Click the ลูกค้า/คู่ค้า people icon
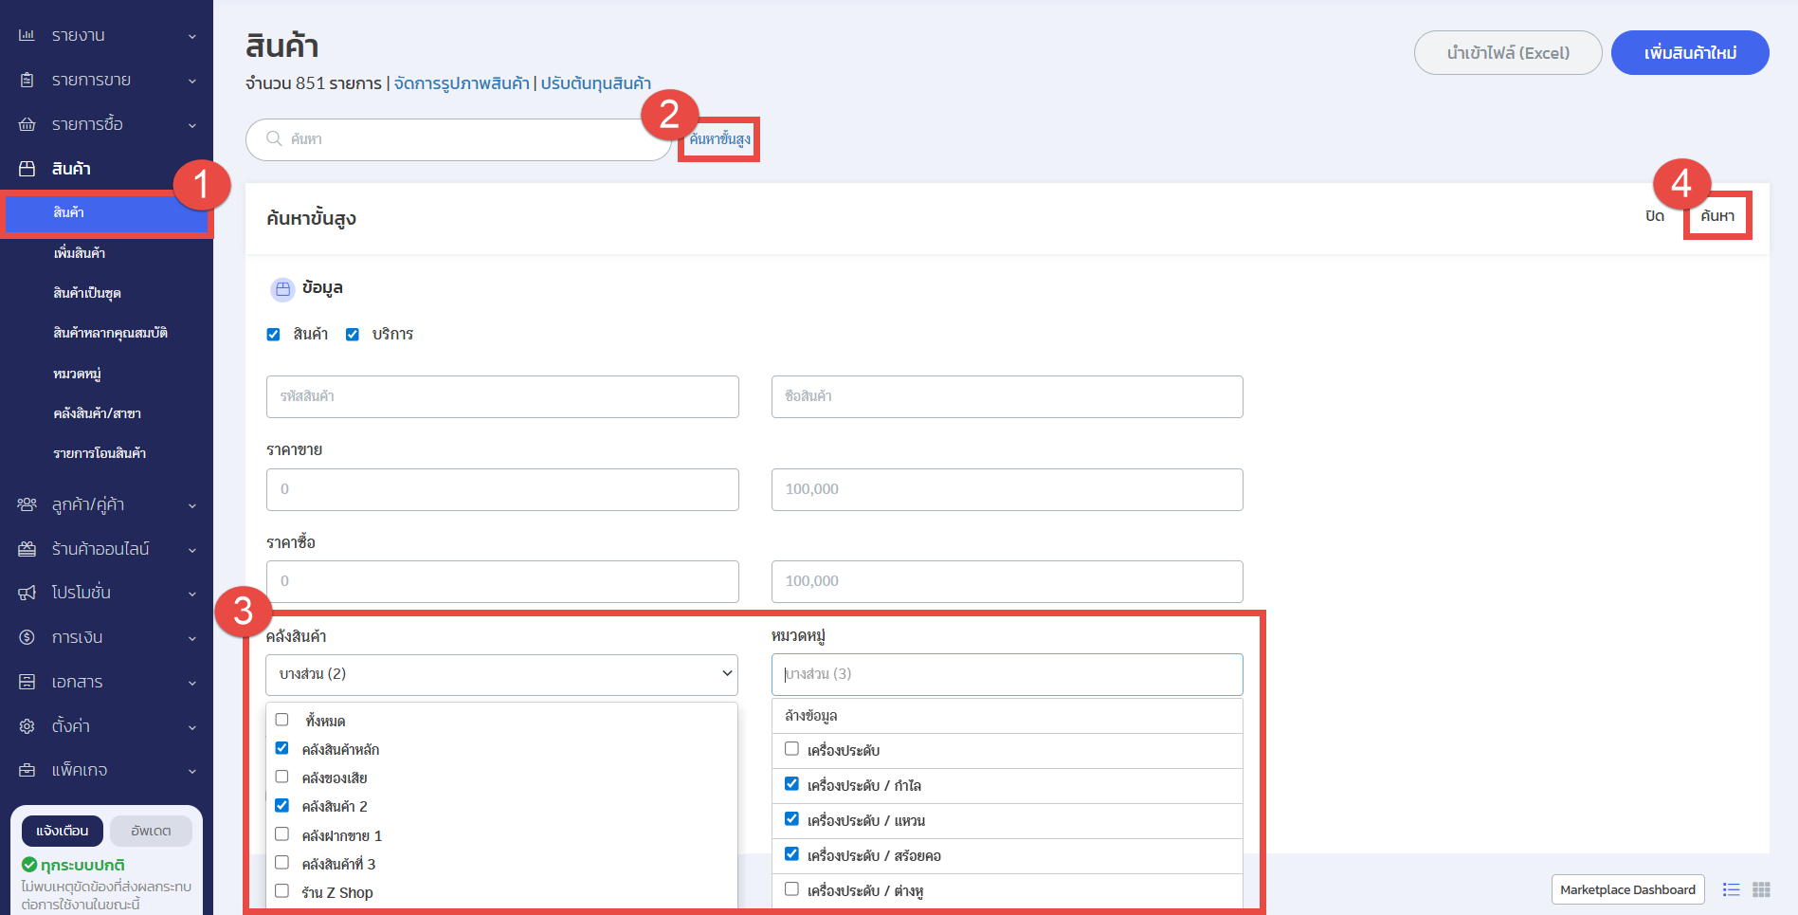Image resolution: width=1798 pixels, height=915 pixels. 27,504
